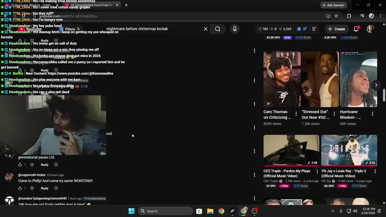Click the '605K Subs' stat badge
The image size is (386, 217).
(x=303, y=37)
